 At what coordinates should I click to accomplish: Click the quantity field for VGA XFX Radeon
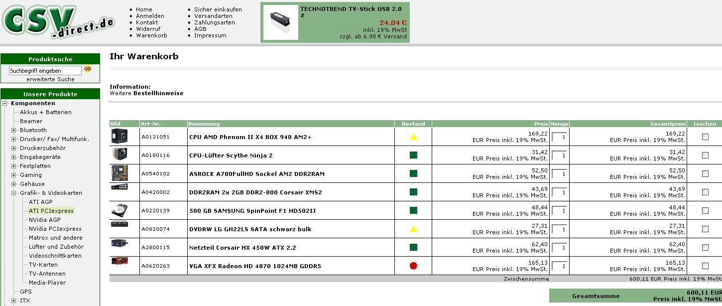tap(559, 266)
